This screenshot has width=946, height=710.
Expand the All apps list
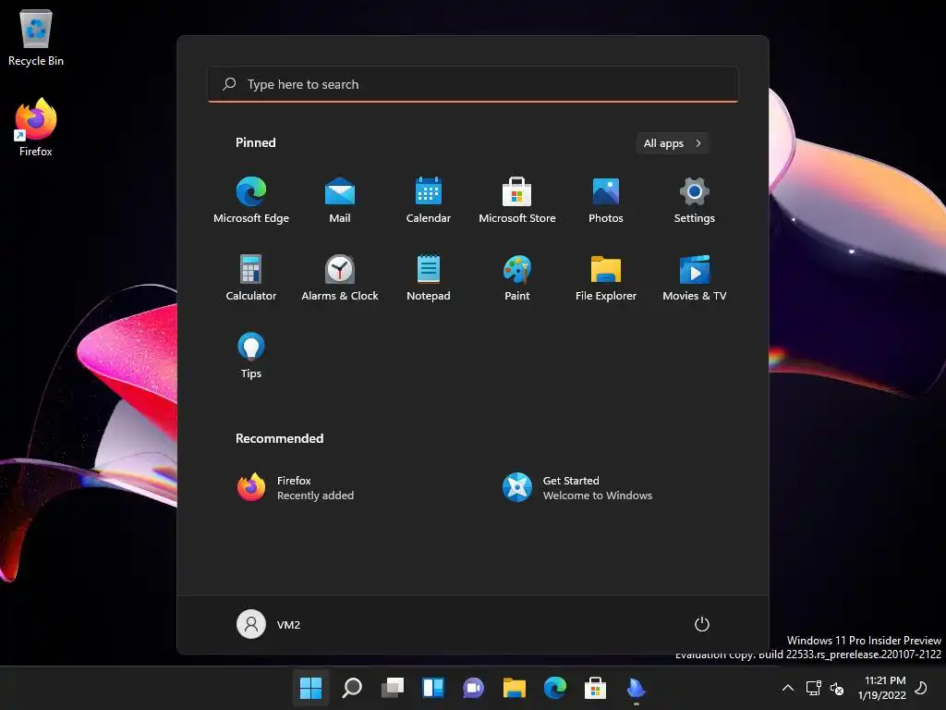click(x=673, y=143)
